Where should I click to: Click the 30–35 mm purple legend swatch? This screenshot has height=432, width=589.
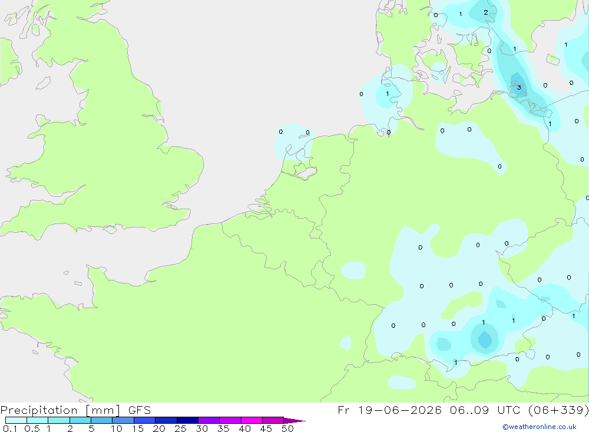pyautogui.click(x=209, y=420)
